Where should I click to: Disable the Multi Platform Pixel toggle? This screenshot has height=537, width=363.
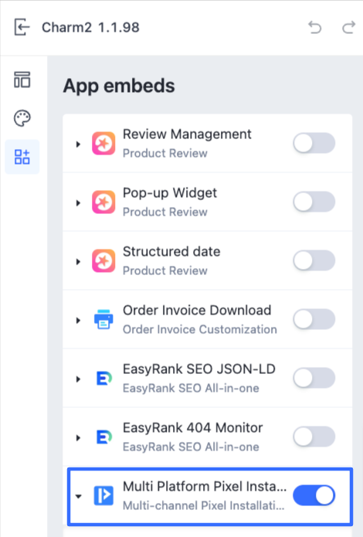(314, 495)
